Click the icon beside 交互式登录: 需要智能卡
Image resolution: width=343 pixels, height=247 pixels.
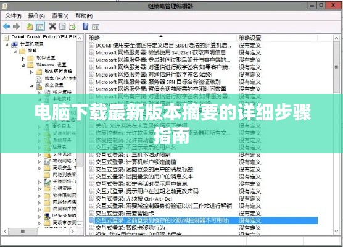coord(92,213)
